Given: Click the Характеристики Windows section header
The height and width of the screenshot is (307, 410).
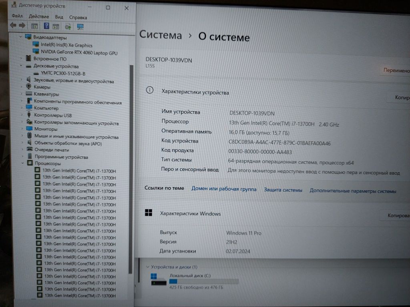Looking at the screenshot, I should [190, 213].
